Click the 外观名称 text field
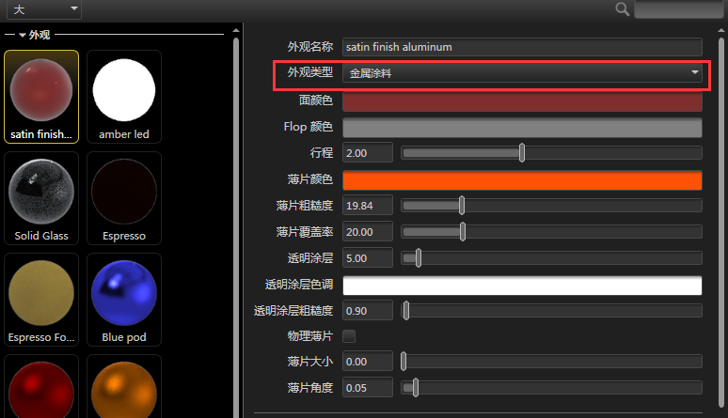The height and width of the screenshot is (418, 728). click(522, 47)
